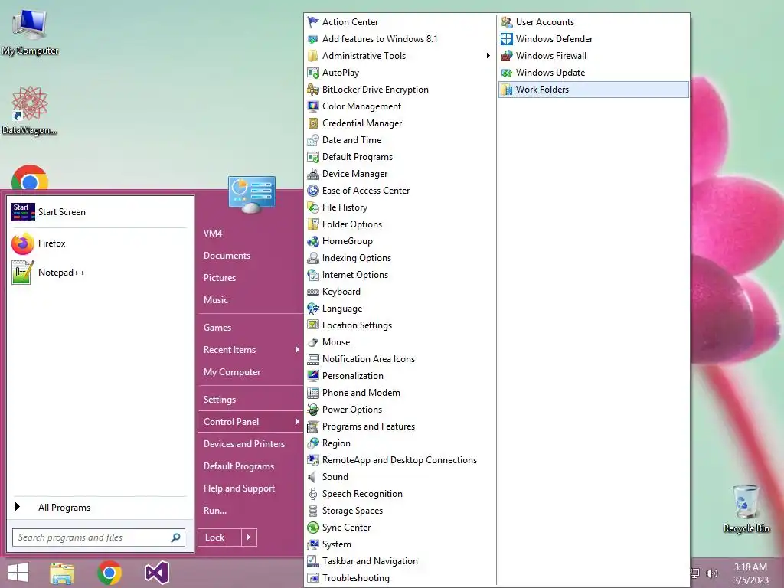Open Sound settings
The image size is (784, 588).
click(x=400, y=477)
